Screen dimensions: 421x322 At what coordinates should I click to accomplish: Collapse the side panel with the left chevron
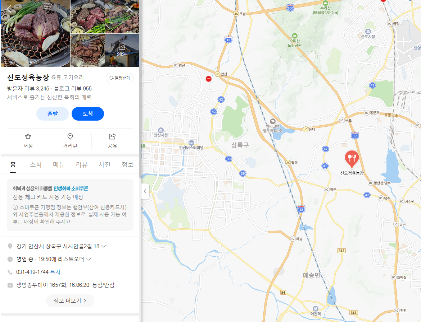(145, 191)
